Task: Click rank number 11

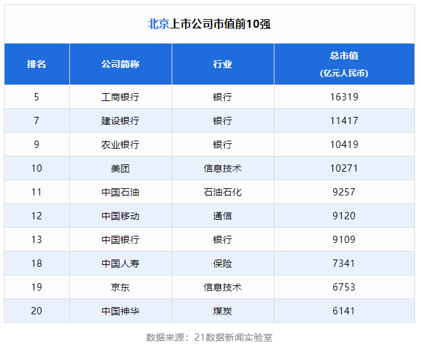Action: (x=36, y=192)
